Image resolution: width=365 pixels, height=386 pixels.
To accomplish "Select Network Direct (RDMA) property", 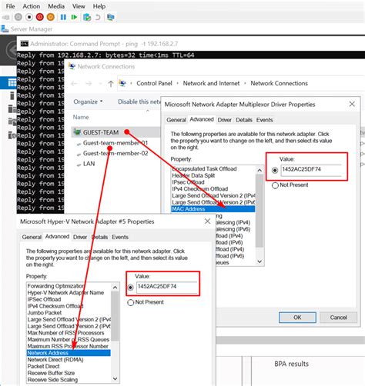I will tap(55, 360).
